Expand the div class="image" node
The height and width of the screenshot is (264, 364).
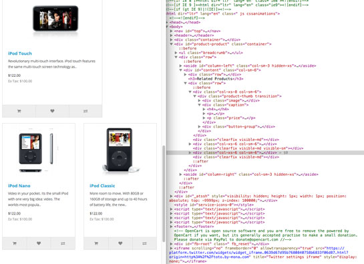pos(199,100)
